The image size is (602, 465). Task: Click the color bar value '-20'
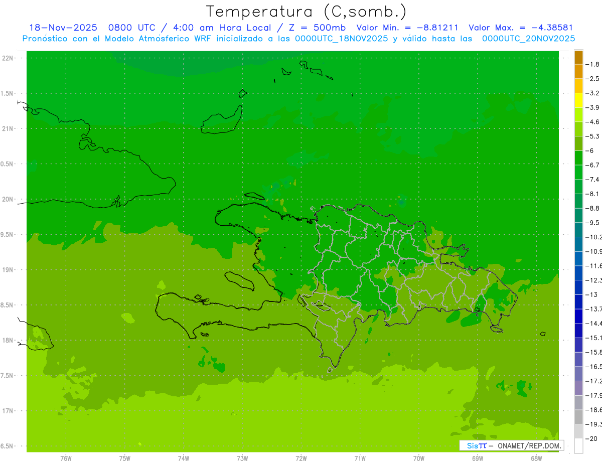coord(591,439)
